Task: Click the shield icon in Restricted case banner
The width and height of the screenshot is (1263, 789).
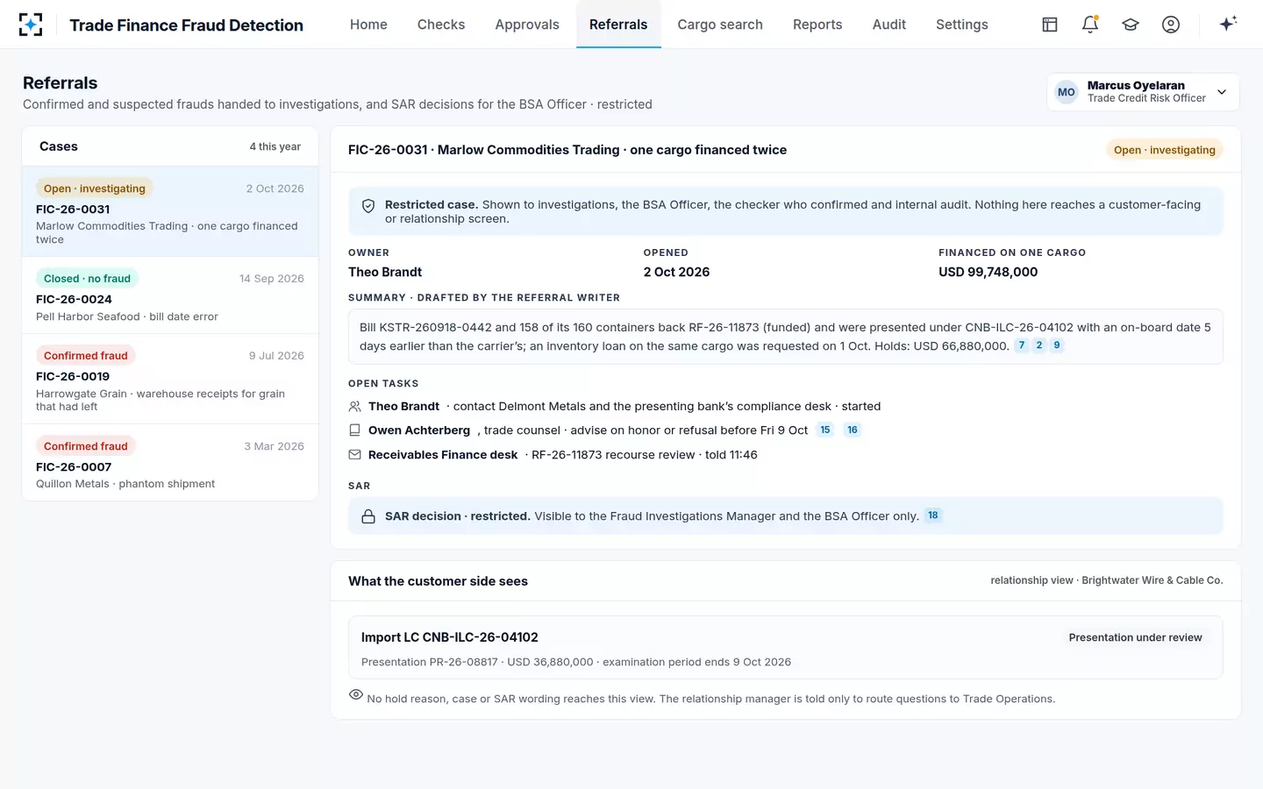Action: coord(368,206)
